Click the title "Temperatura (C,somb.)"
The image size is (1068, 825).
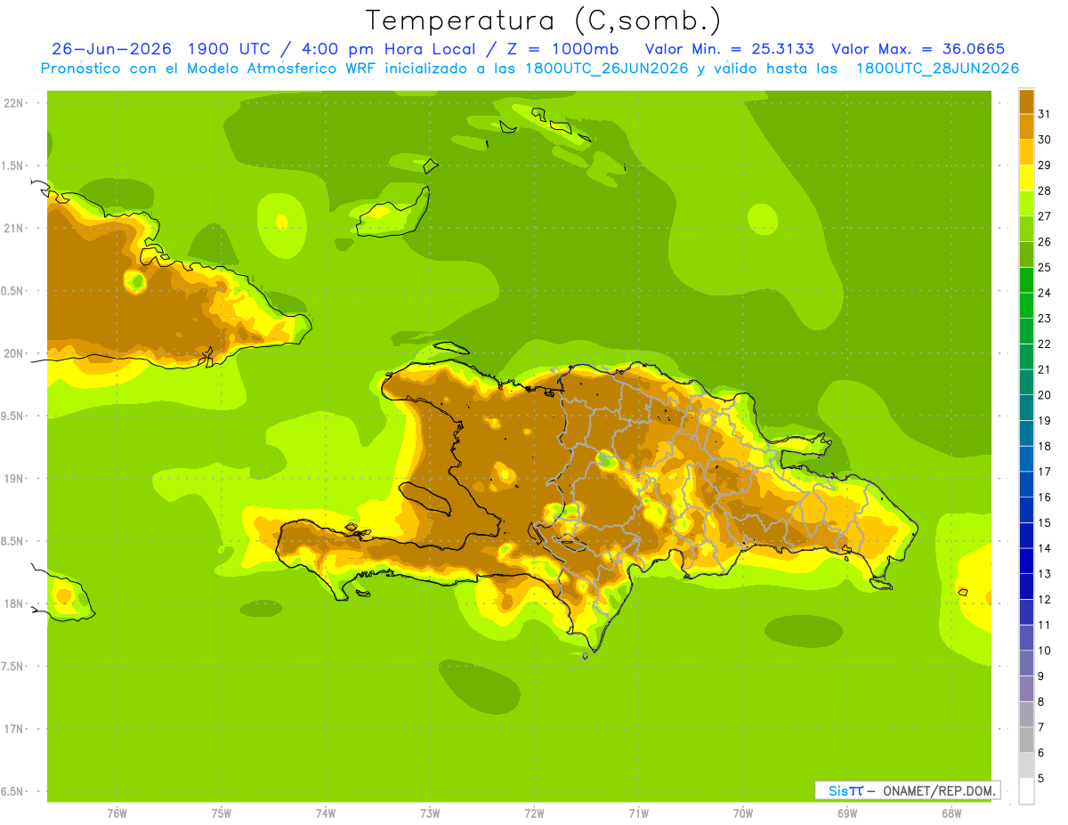(544, 20)
